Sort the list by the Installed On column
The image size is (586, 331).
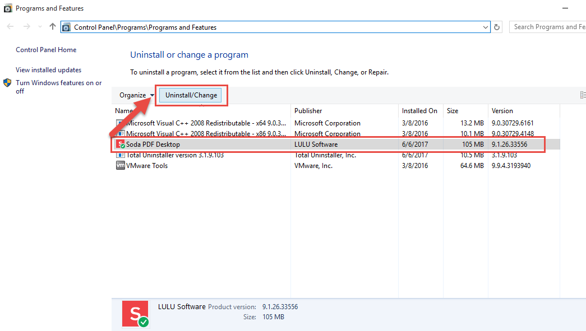419,110
